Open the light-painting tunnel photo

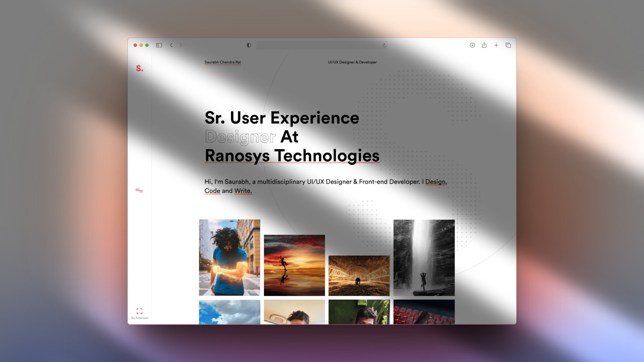click(x=359, y=276)
